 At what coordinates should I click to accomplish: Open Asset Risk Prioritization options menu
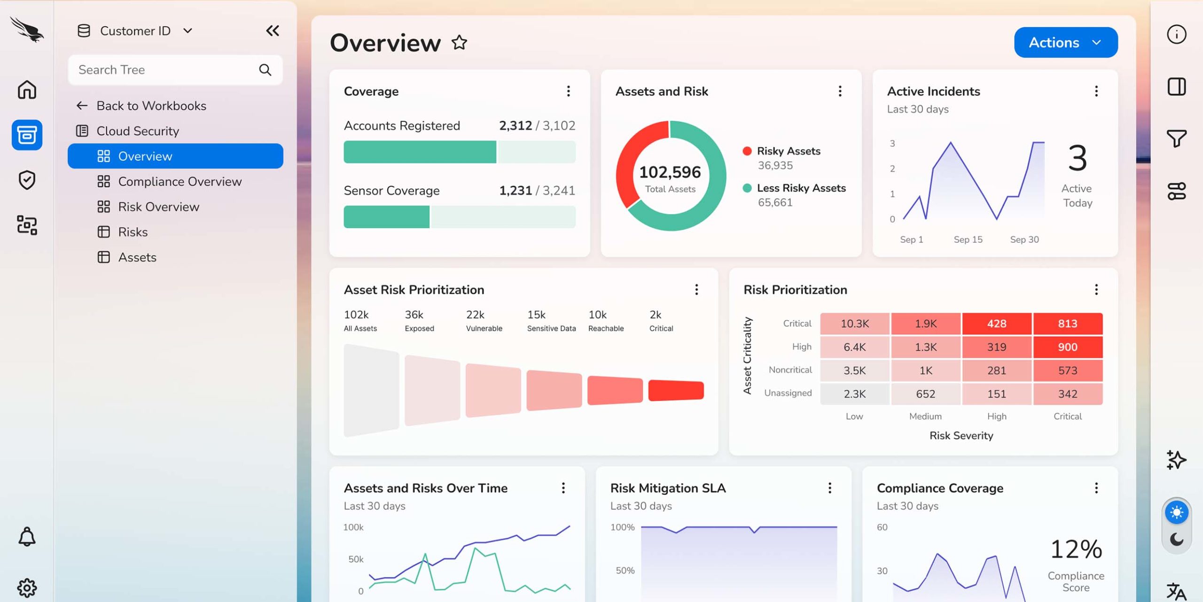click(696, 290)
